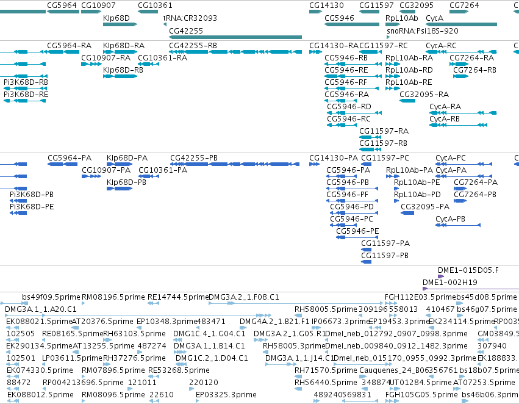Viewport: 519px width, 404px height.
Task: Select the DME1-015D05.F feature label
Action: (468, 270)
